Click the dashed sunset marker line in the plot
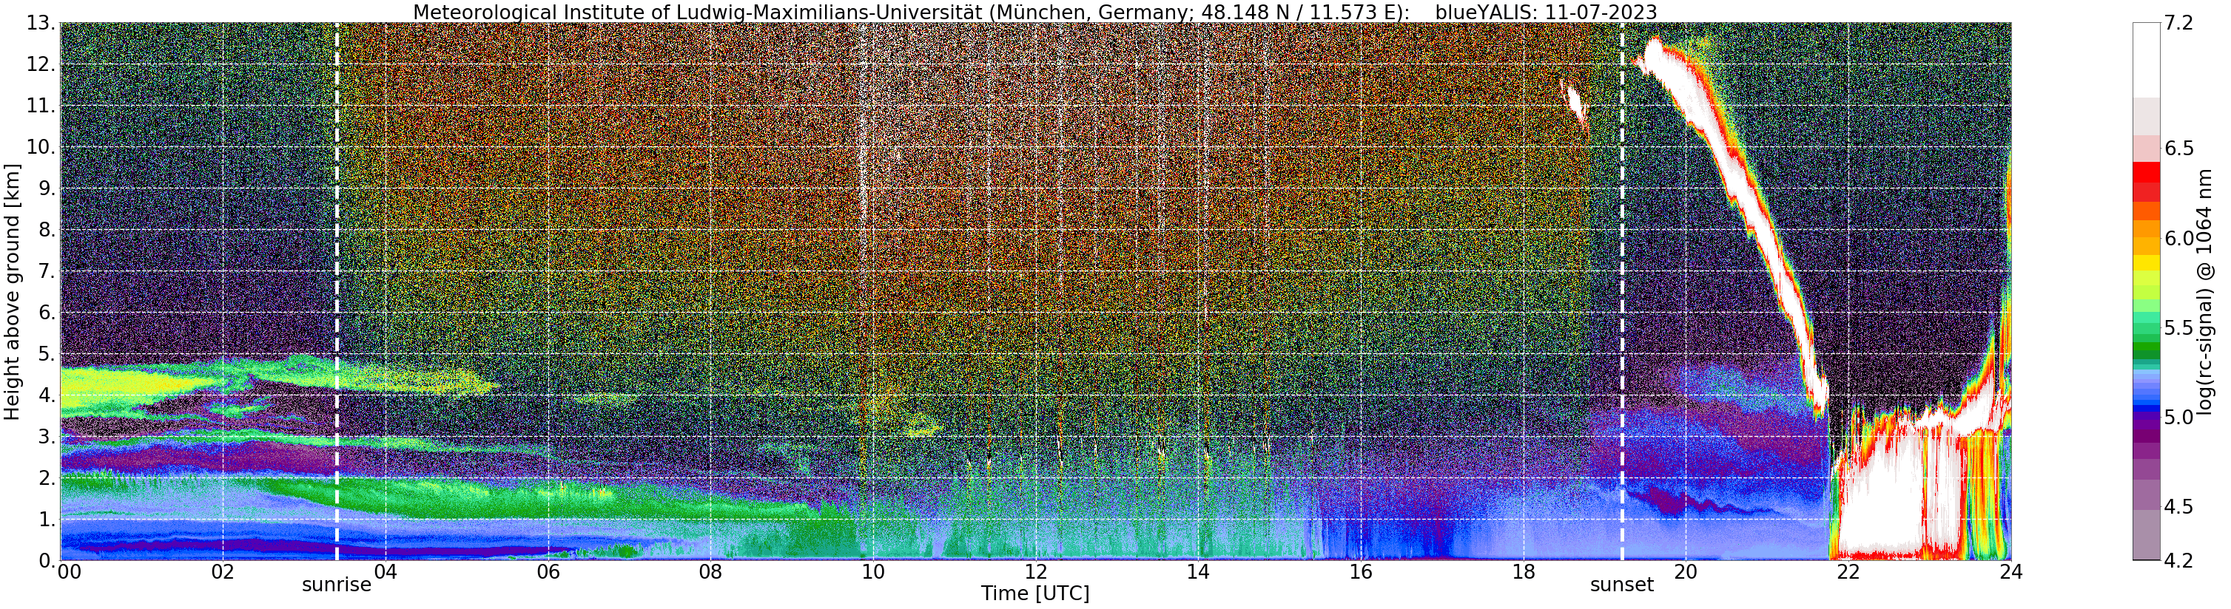2231x609 pixels. click(1622, 291)
